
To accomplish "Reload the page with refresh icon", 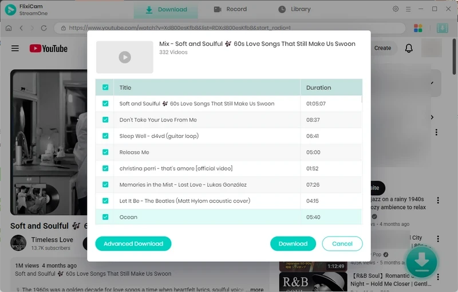I will click(x=44, y=28).
